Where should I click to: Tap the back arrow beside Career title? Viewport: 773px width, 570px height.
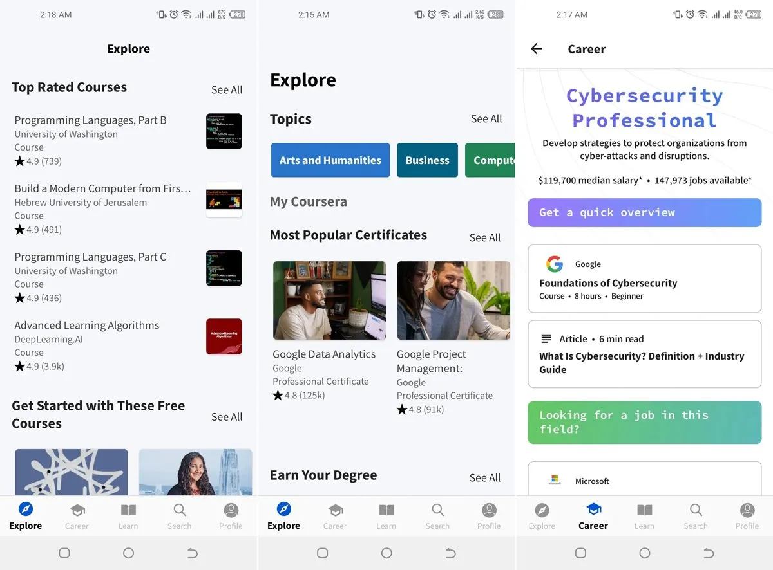(536, 49)
